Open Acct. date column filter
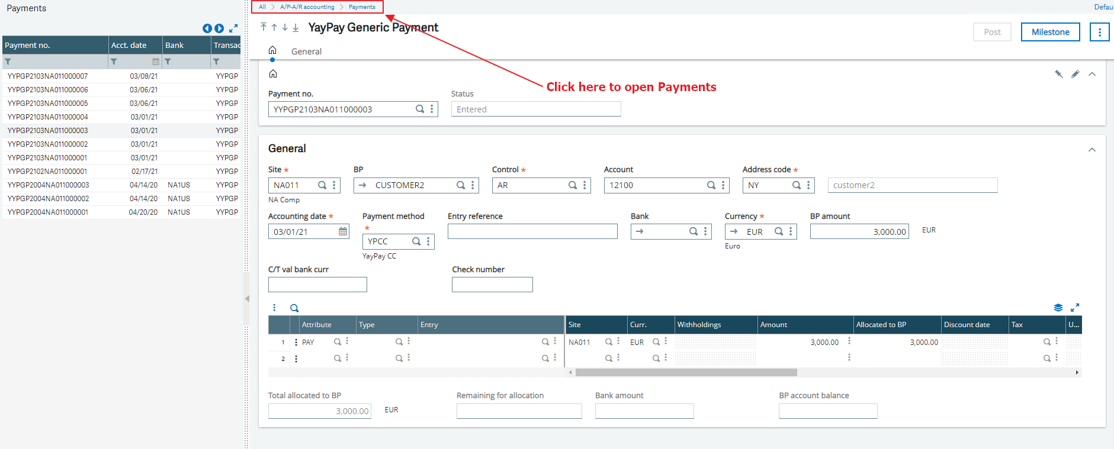 114,62
